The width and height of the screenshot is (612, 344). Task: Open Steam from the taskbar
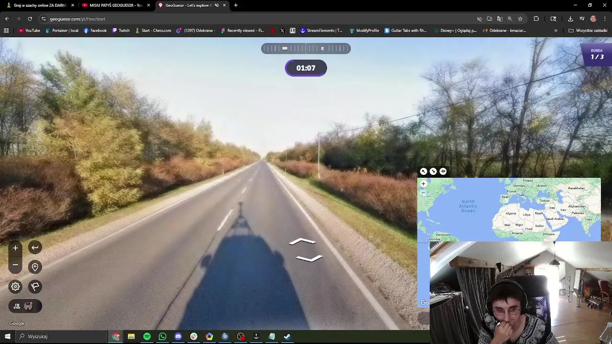[x=287, y=336]
